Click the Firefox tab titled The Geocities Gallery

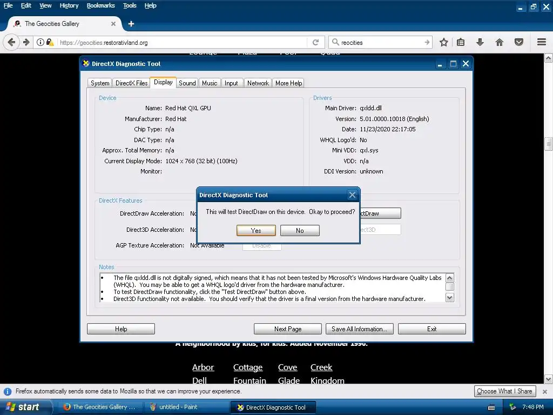coord(65,24)
